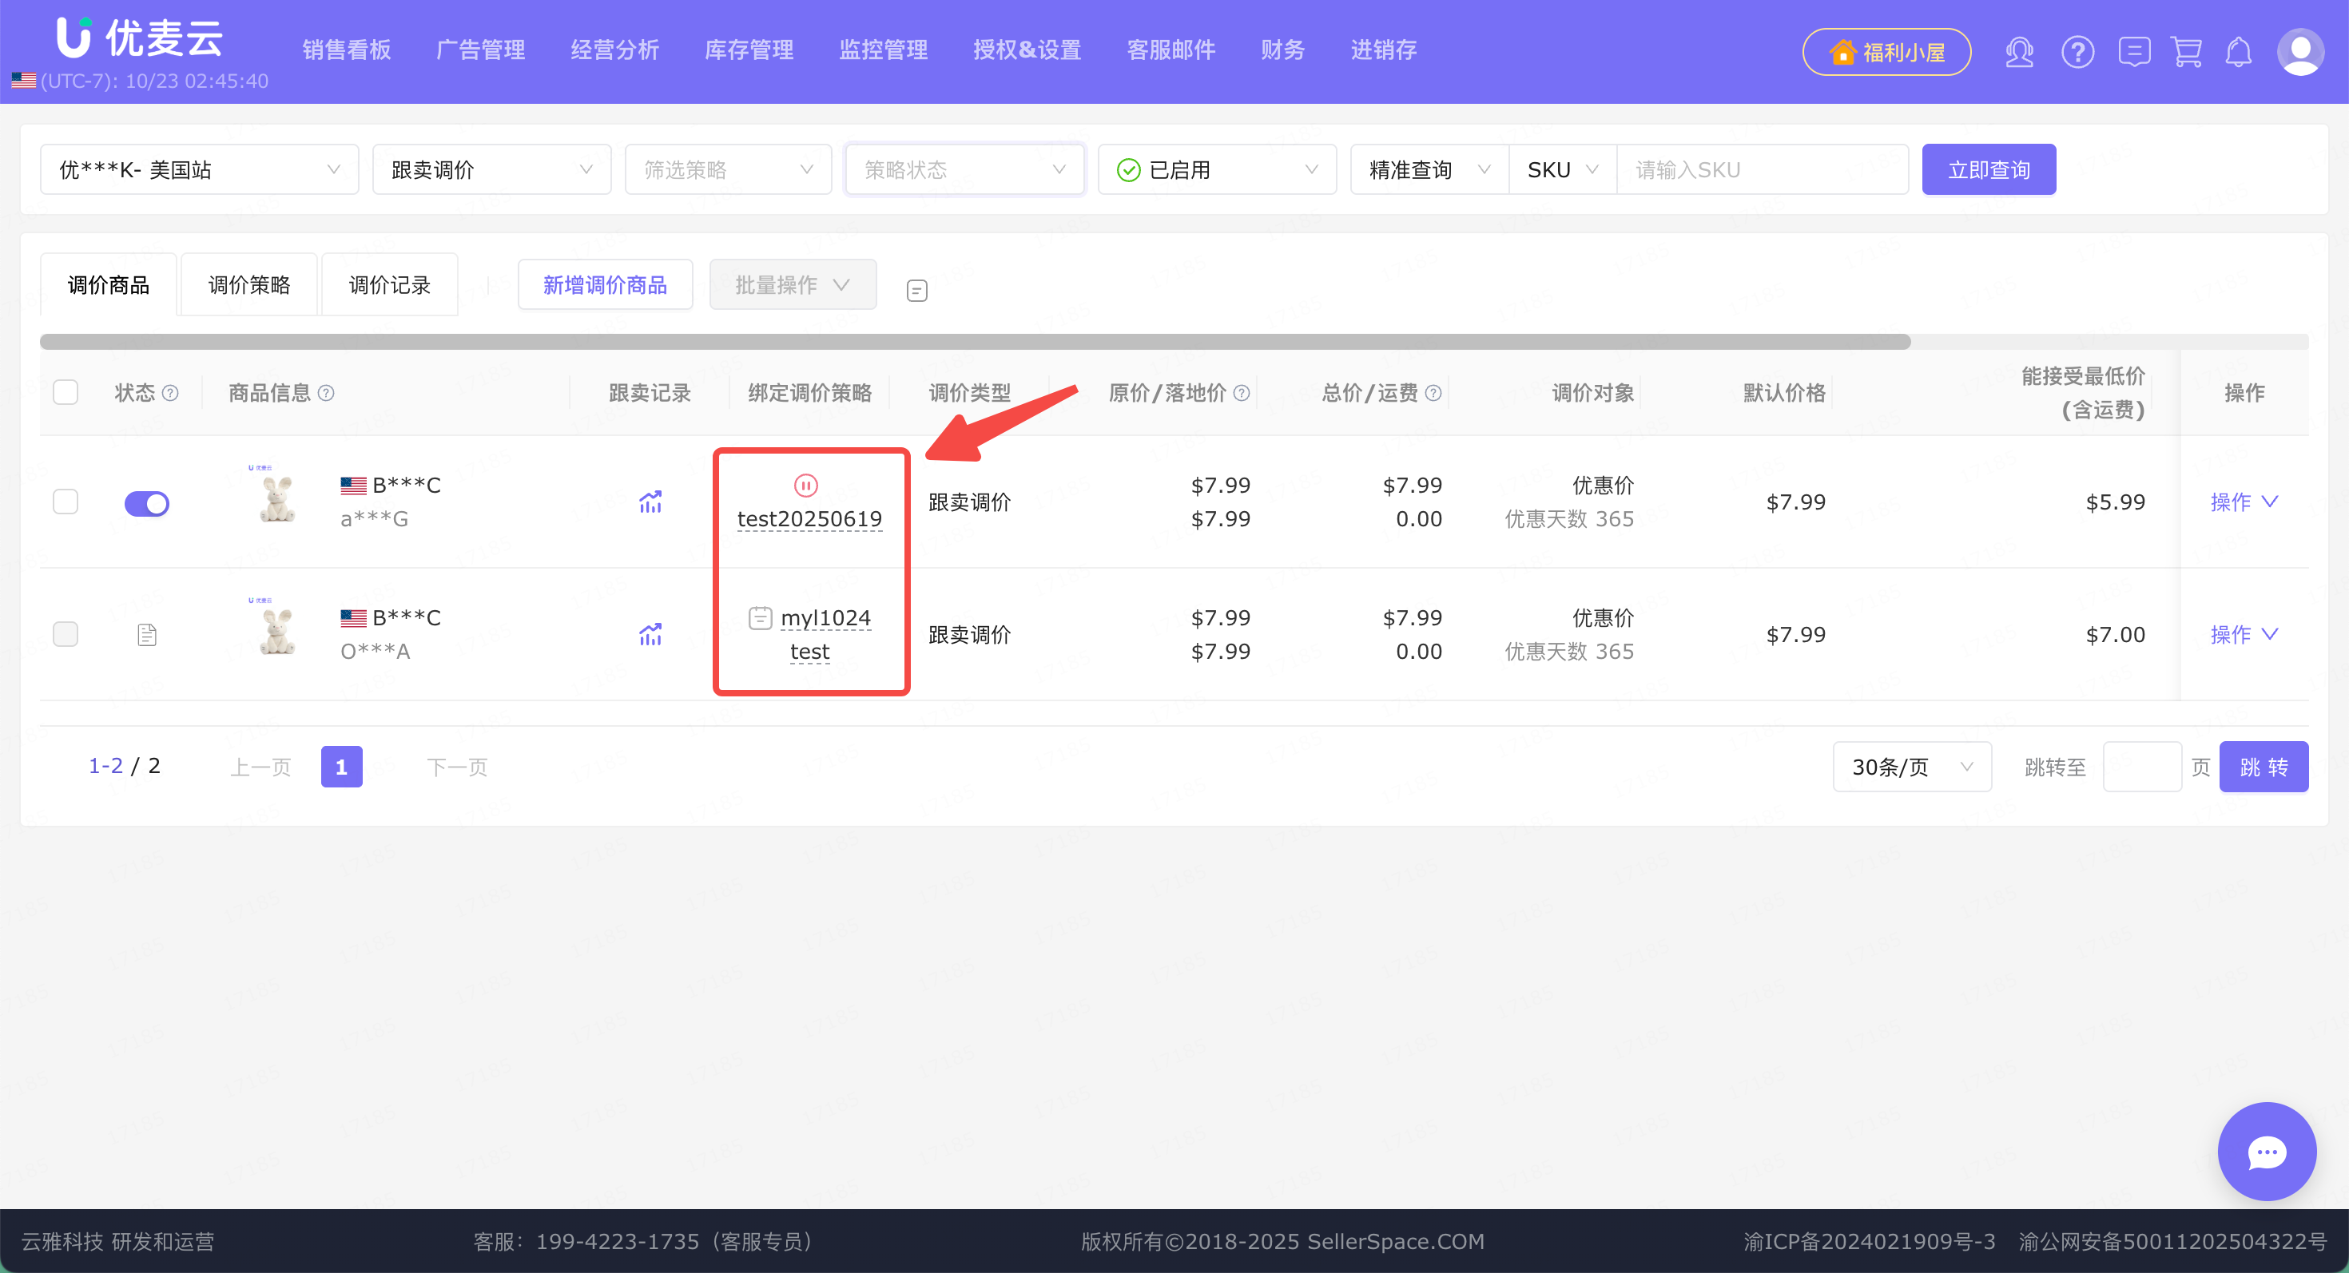Expand 操作 menu for the second product

[x=2244, y=634]
